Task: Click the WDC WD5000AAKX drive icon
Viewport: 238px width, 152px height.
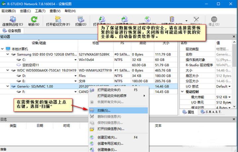Action: click(x=13, y=70)
